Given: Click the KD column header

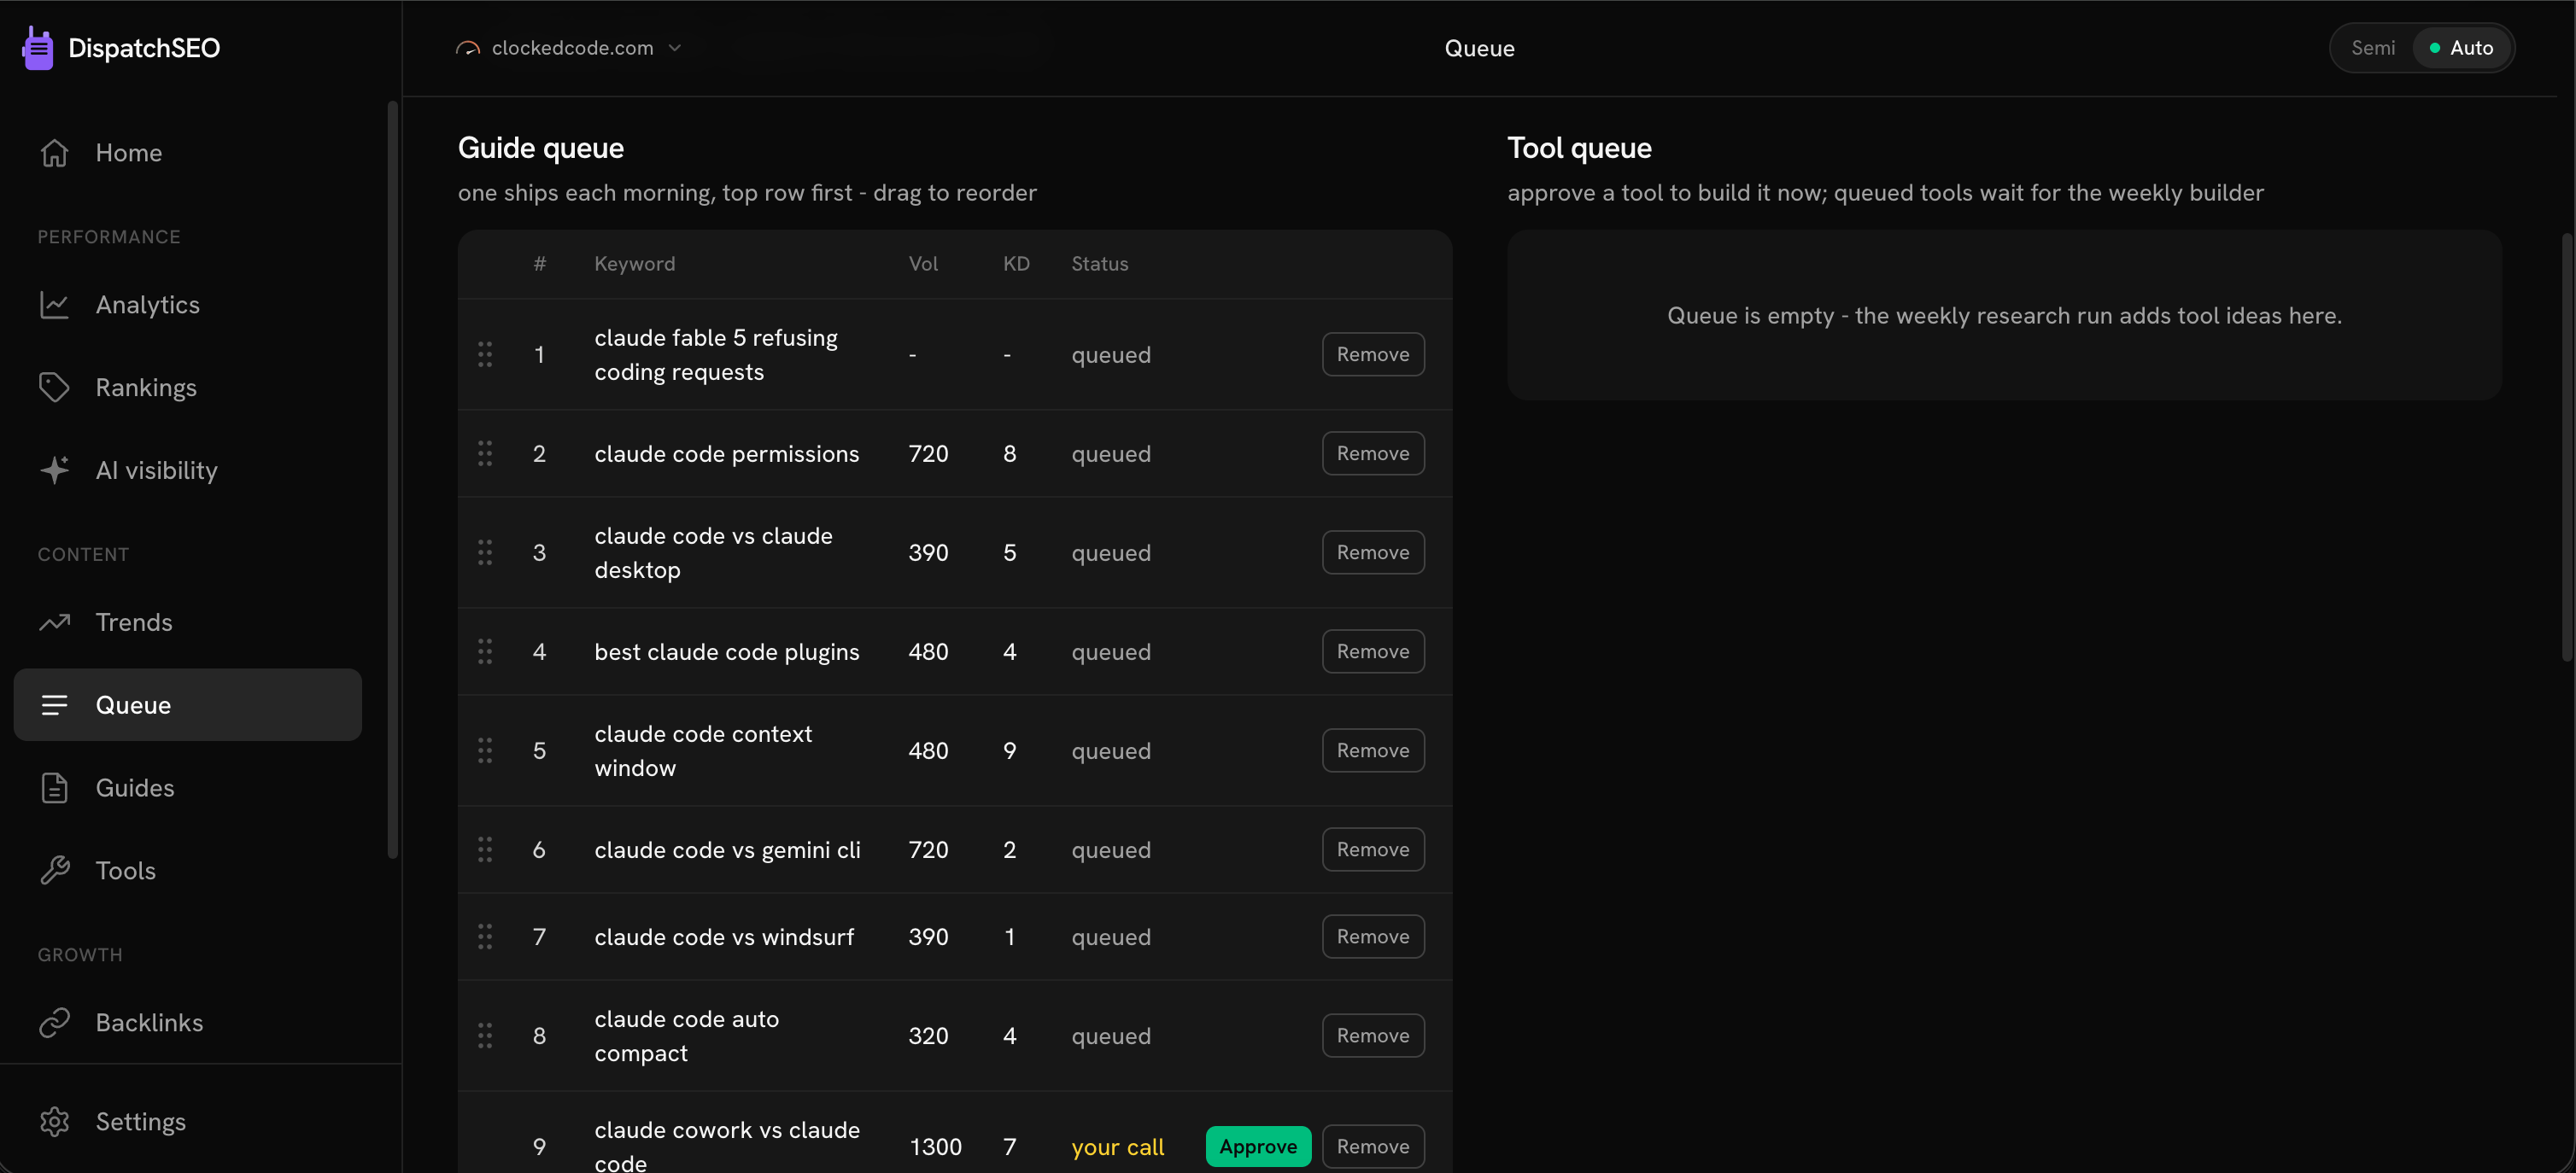Looking at the screenshot, I should 1016,264.
